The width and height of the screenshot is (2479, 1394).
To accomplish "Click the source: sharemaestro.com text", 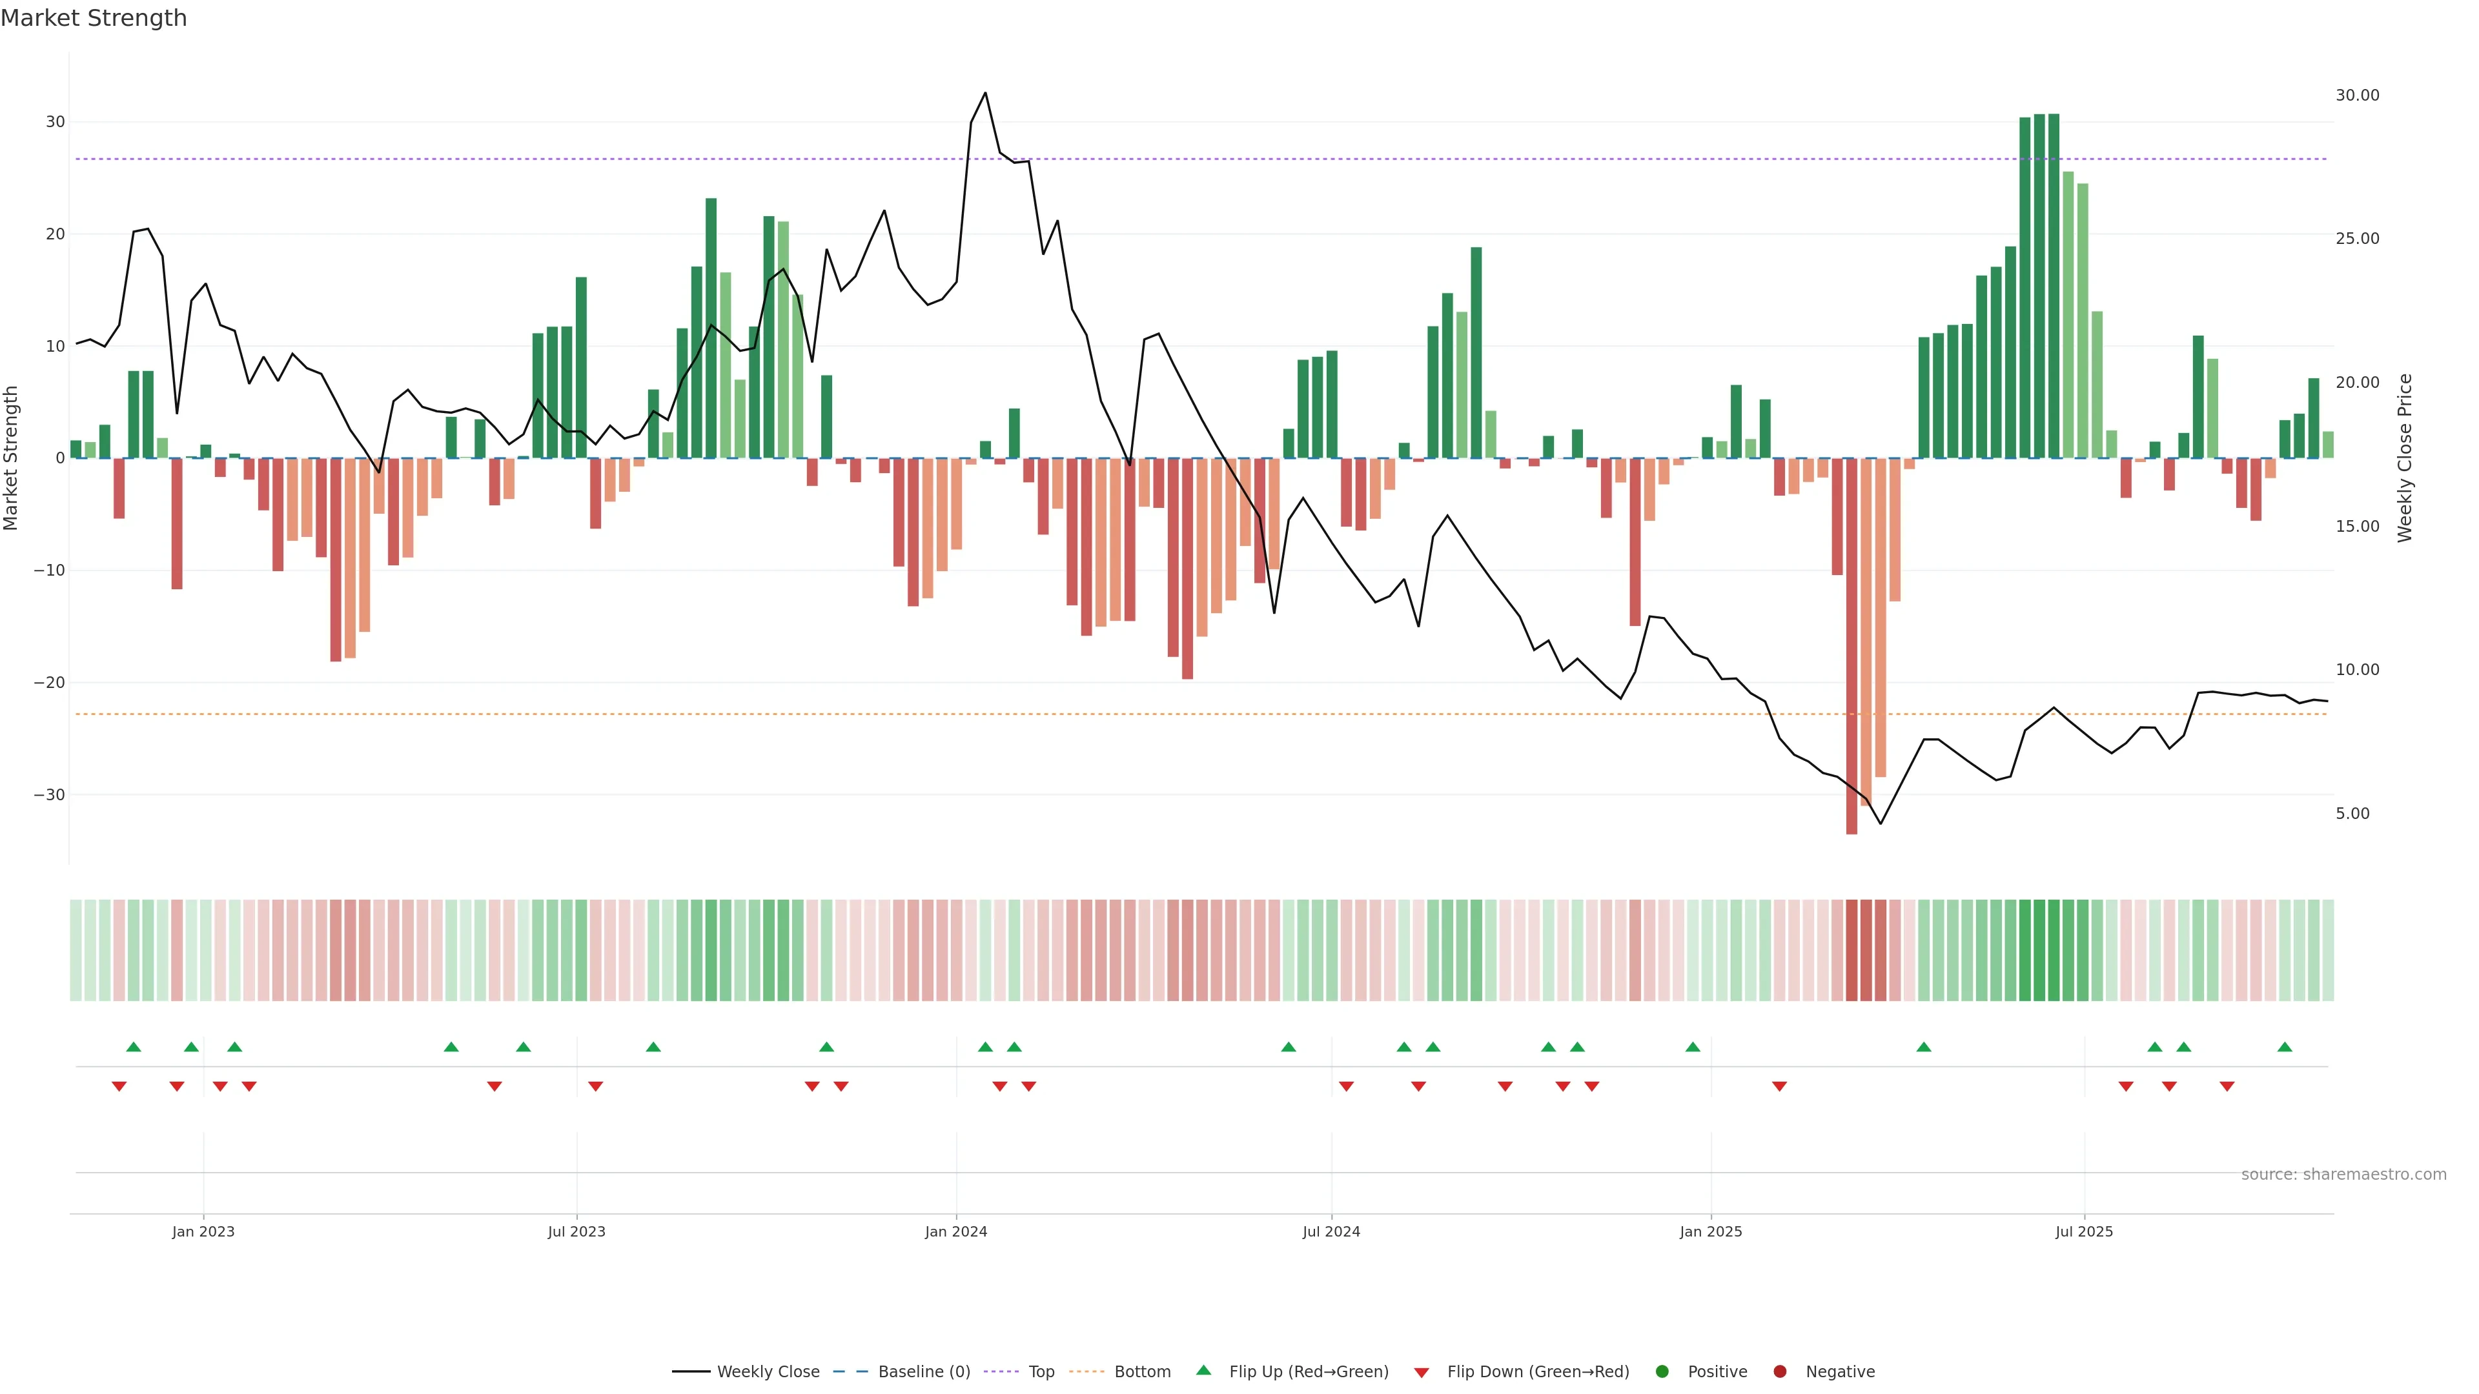I will [x=2343, y=1175].
